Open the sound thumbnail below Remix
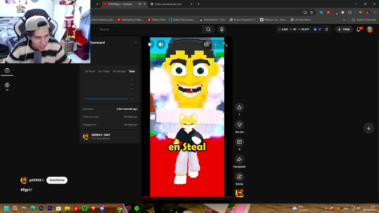Screen dimensions: 379x213 coord(239,193)
